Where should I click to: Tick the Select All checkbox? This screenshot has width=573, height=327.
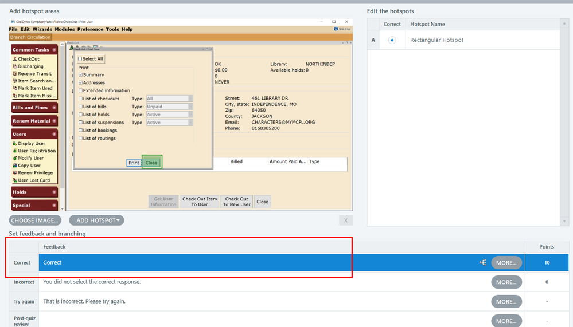click(80, 59)
